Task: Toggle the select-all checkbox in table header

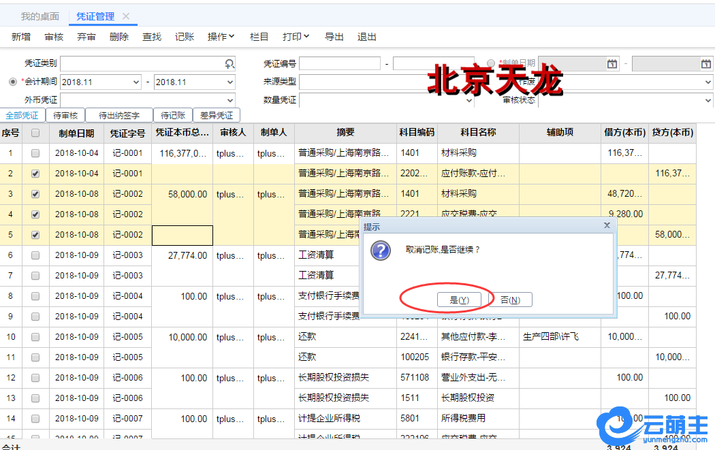Action: coord(35,133)
